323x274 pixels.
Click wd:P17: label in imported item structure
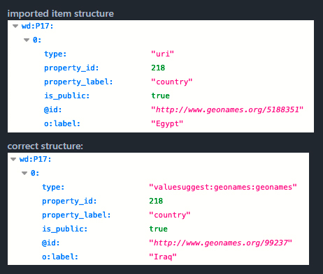tap(37, 26)
